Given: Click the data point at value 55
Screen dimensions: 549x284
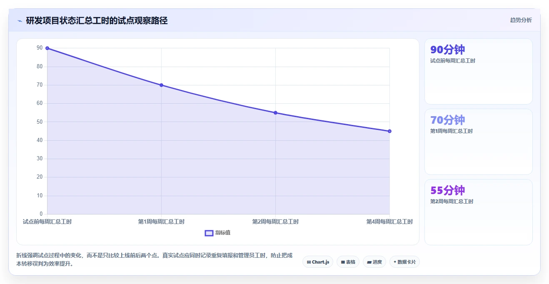Looking at the screenshot, I should coord(275,113).
